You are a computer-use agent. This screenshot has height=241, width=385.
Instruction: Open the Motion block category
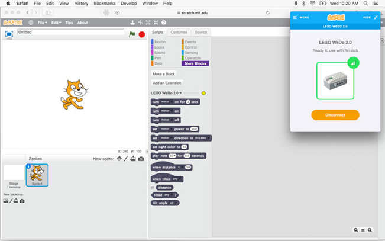(x=158, y=42)
